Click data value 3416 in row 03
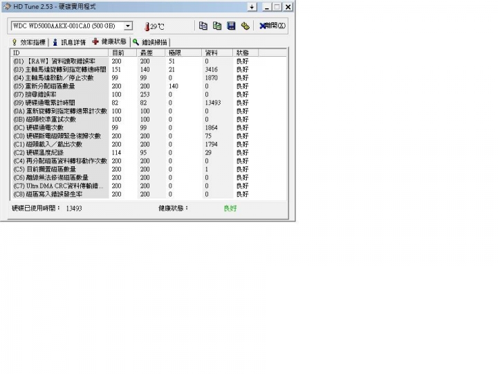 coord(211,69)
